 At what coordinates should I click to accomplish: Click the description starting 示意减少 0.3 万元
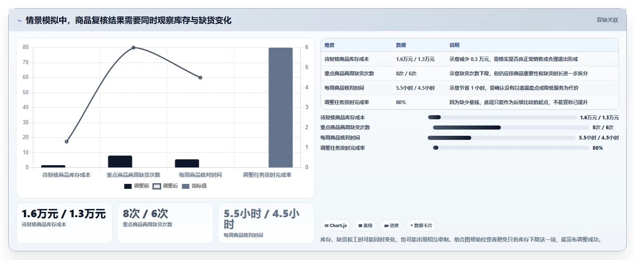514,59
